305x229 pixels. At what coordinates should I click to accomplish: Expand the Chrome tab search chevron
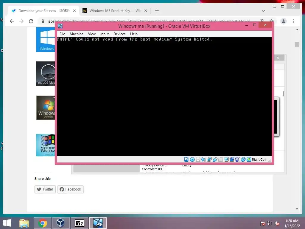(x=264, y=11)
